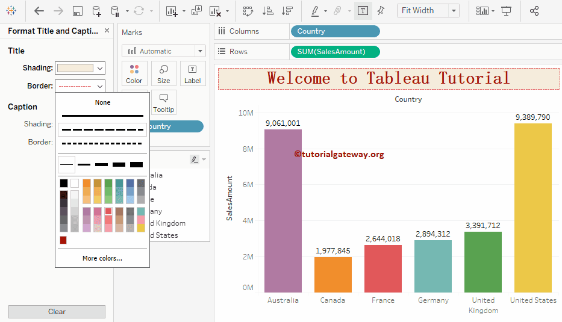Click the Clear button
This screenshot has width=562, height=322.
point(57,312)
